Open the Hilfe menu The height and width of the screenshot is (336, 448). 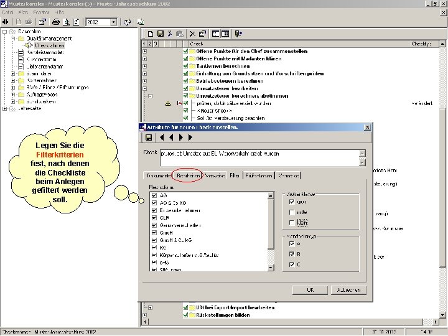60,12
